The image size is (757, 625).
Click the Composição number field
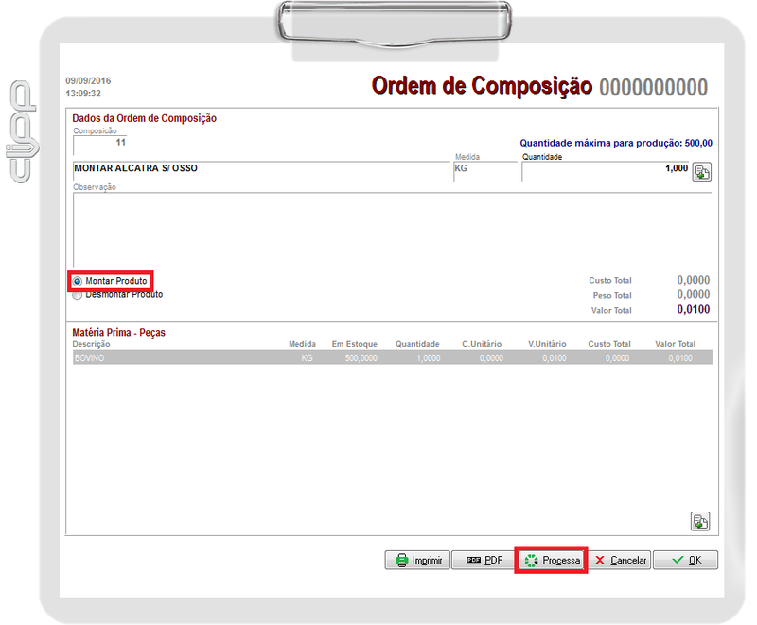(98, 143)
